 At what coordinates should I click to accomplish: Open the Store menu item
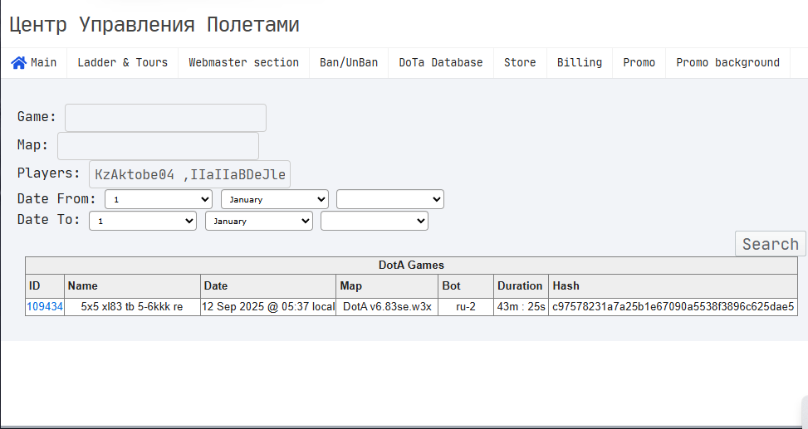pos(520,63)
